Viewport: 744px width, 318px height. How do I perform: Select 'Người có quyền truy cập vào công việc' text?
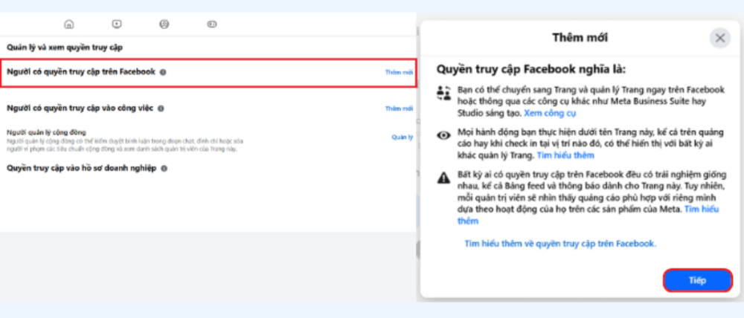click(80, 108)
